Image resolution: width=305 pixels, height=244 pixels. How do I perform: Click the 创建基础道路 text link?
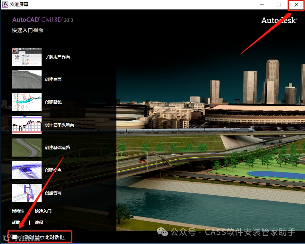[x=57, y=148]
